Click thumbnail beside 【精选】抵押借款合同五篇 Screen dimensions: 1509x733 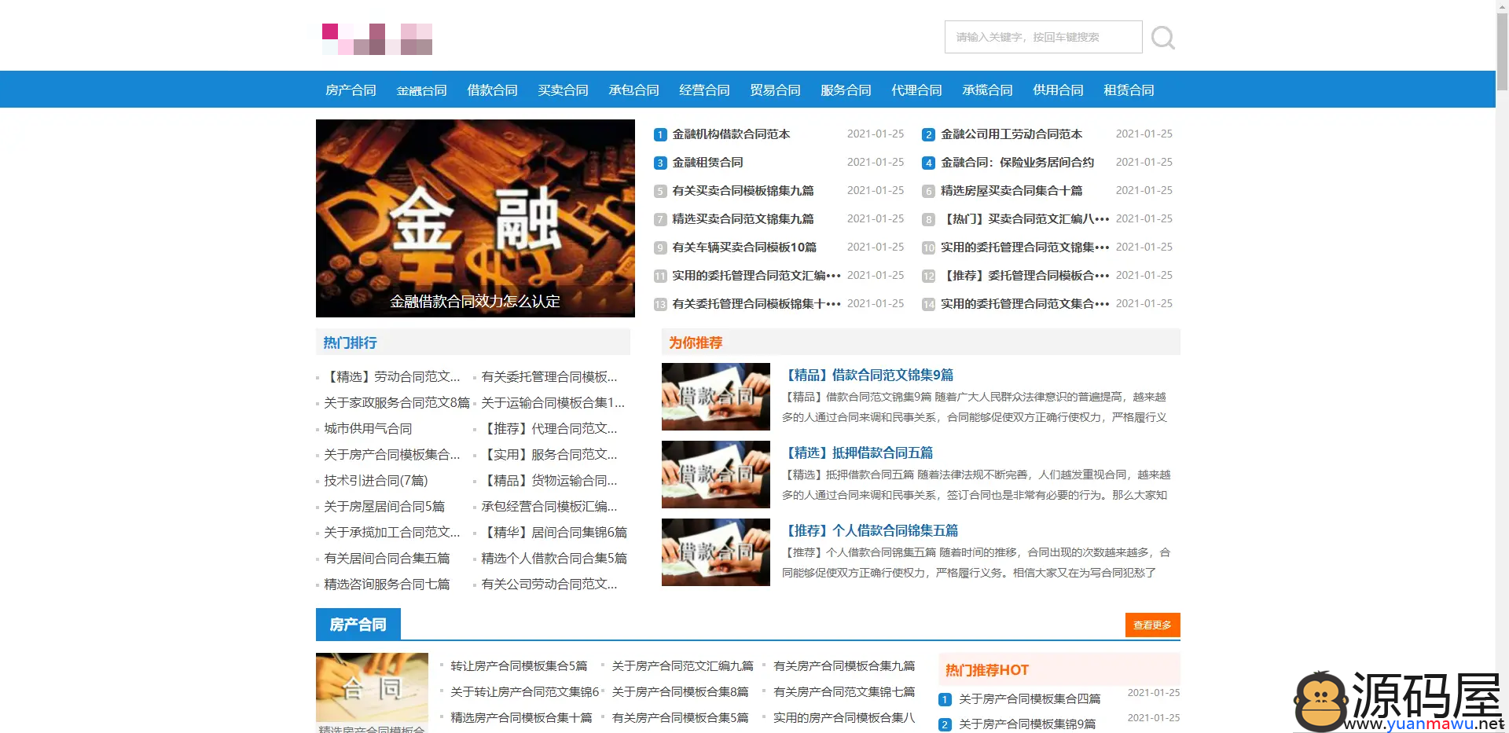point(716,475)
